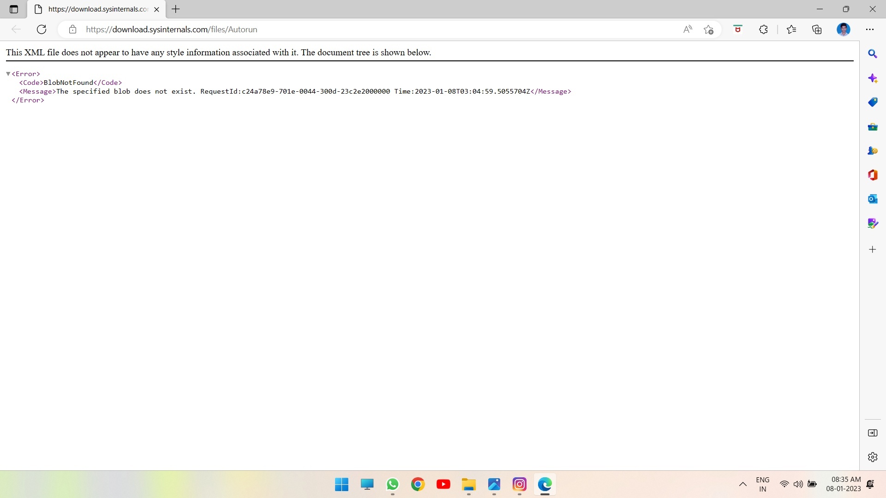Toggle hide sidebar button

point(872,433)
